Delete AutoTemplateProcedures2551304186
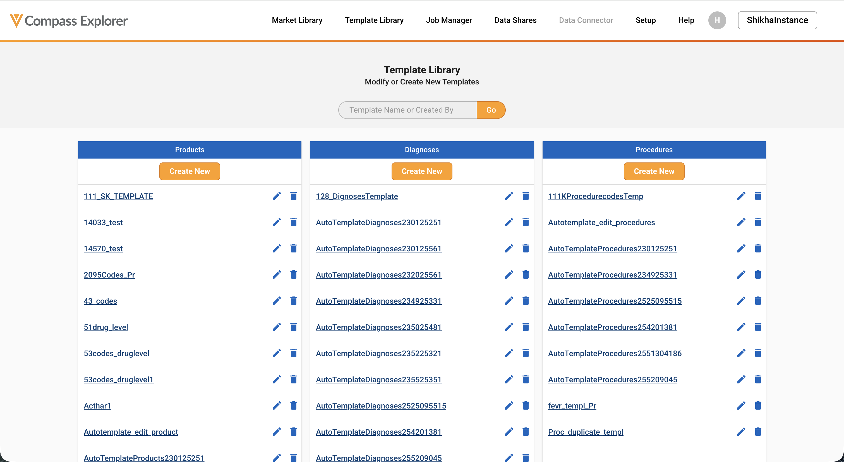844x462 pixels. 758,353
